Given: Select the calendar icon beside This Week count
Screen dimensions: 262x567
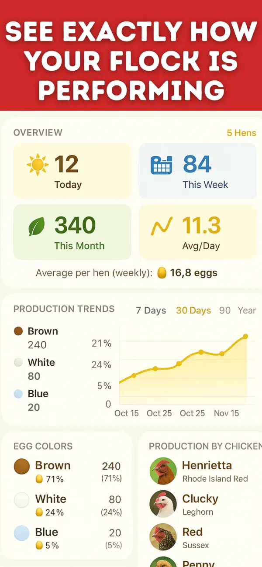Looking at the screenshot, I should pos(164,164).
